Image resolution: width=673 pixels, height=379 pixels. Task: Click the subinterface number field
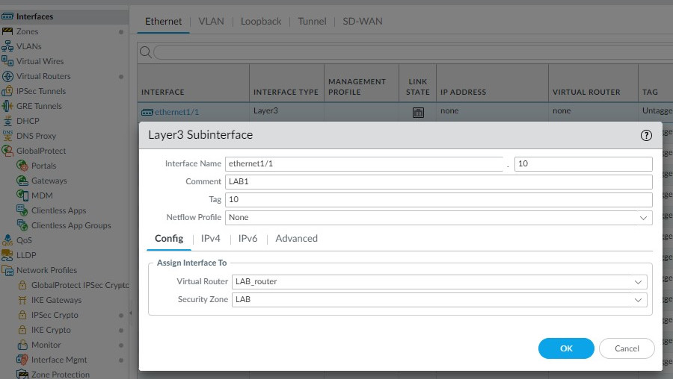click(583, 163)
